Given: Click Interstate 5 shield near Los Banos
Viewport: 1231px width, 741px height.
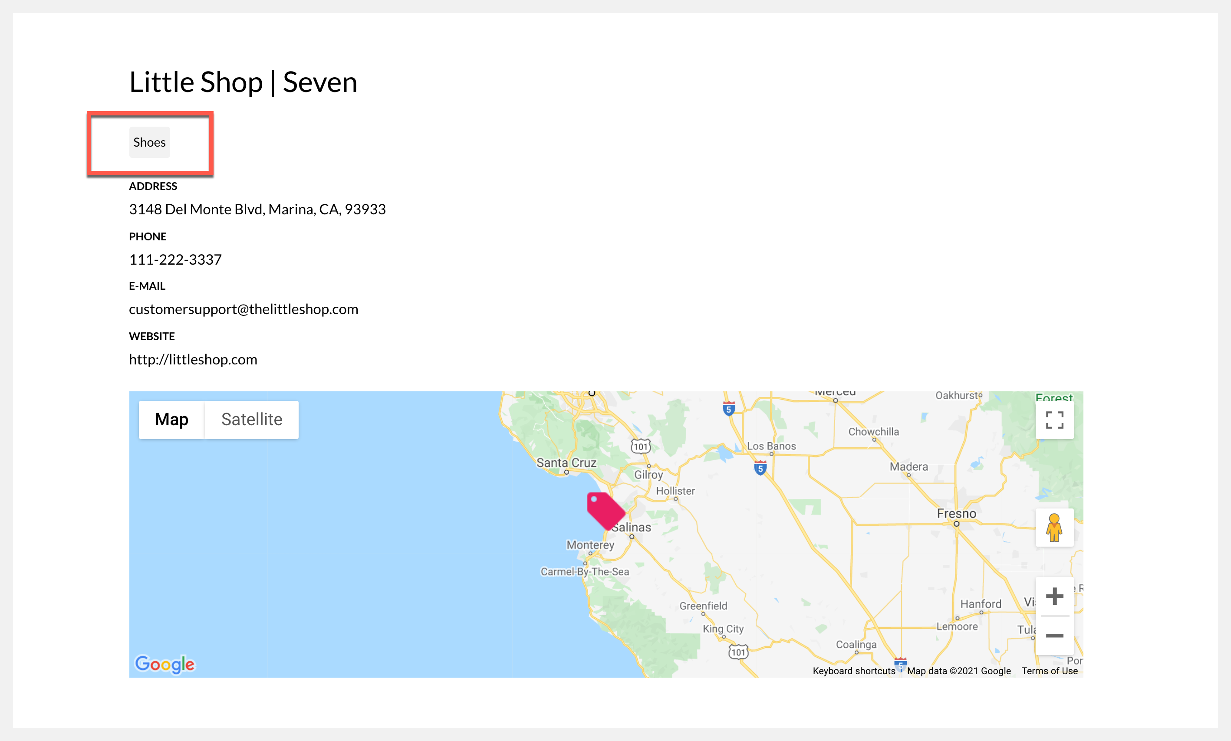Looking at the screenshot, I should [760, 469].
